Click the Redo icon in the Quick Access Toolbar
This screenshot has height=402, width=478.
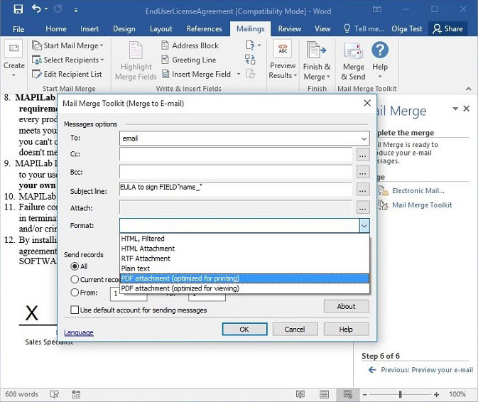58,9
